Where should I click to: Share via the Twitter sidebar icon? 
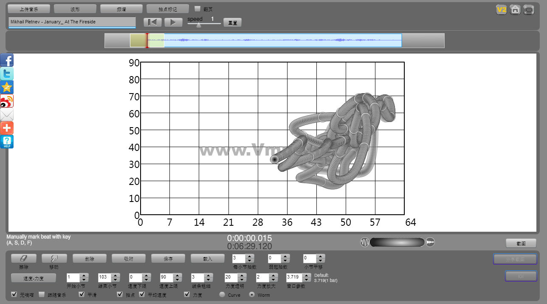point(7,74)
